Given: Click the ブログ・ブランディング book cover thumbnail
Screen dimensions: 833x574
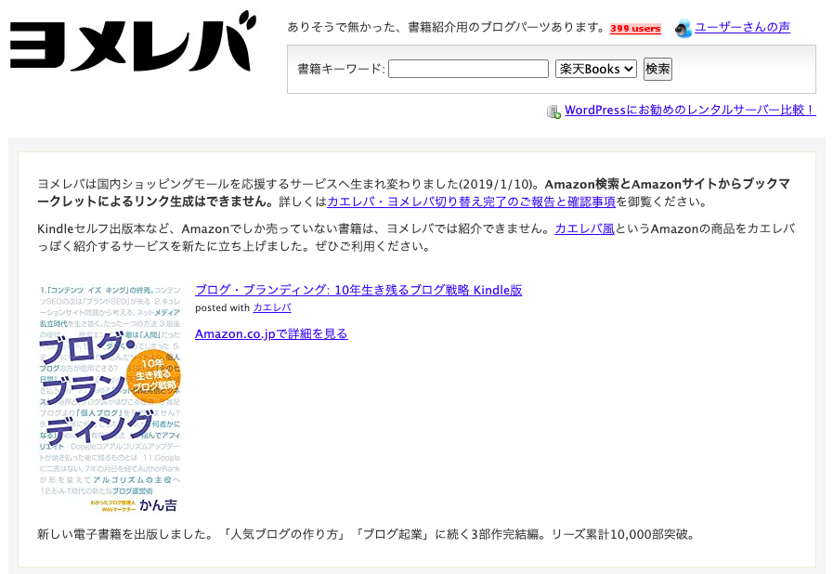Looking at the screenshot, I should 110,399.
